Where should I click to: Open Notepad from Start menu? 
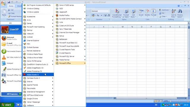click(11, 63)
